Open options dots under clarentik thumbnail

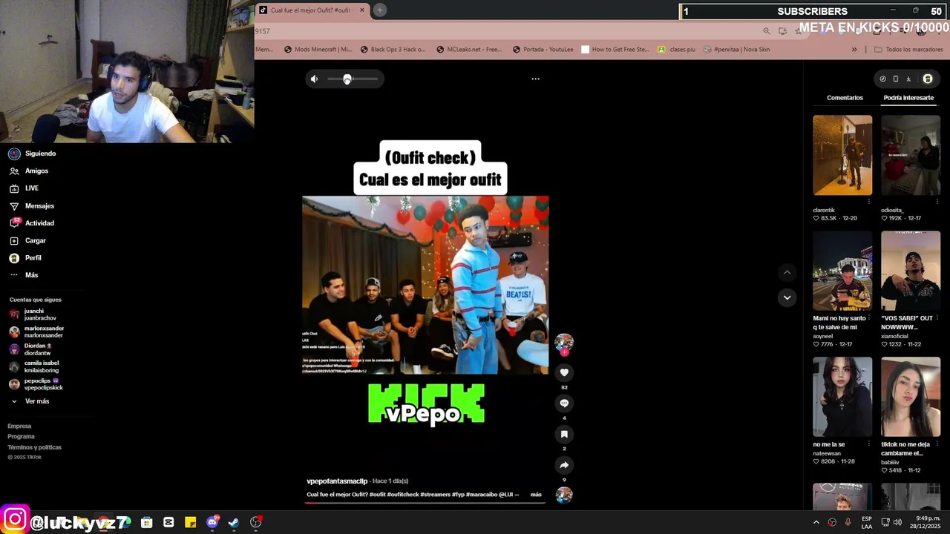(869, 202)
